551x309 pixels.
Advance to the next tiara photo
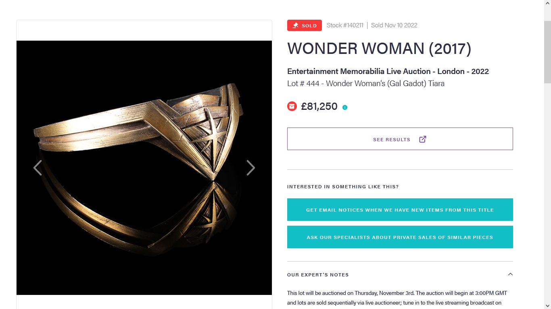[250, 168]
